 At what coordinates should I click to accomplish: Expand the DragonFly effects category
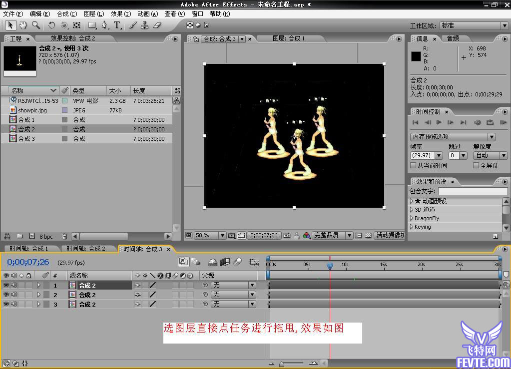412,218
